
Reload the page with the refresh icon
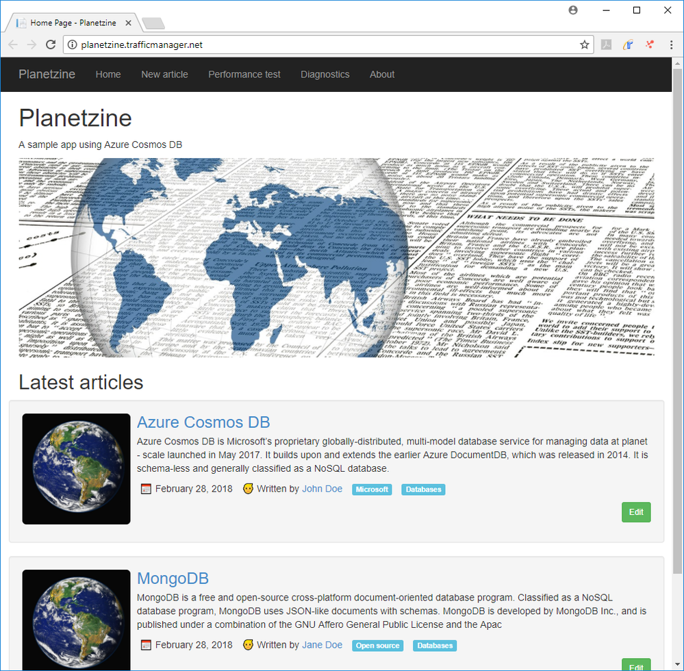pyautogui.click(x=51, y=45)
